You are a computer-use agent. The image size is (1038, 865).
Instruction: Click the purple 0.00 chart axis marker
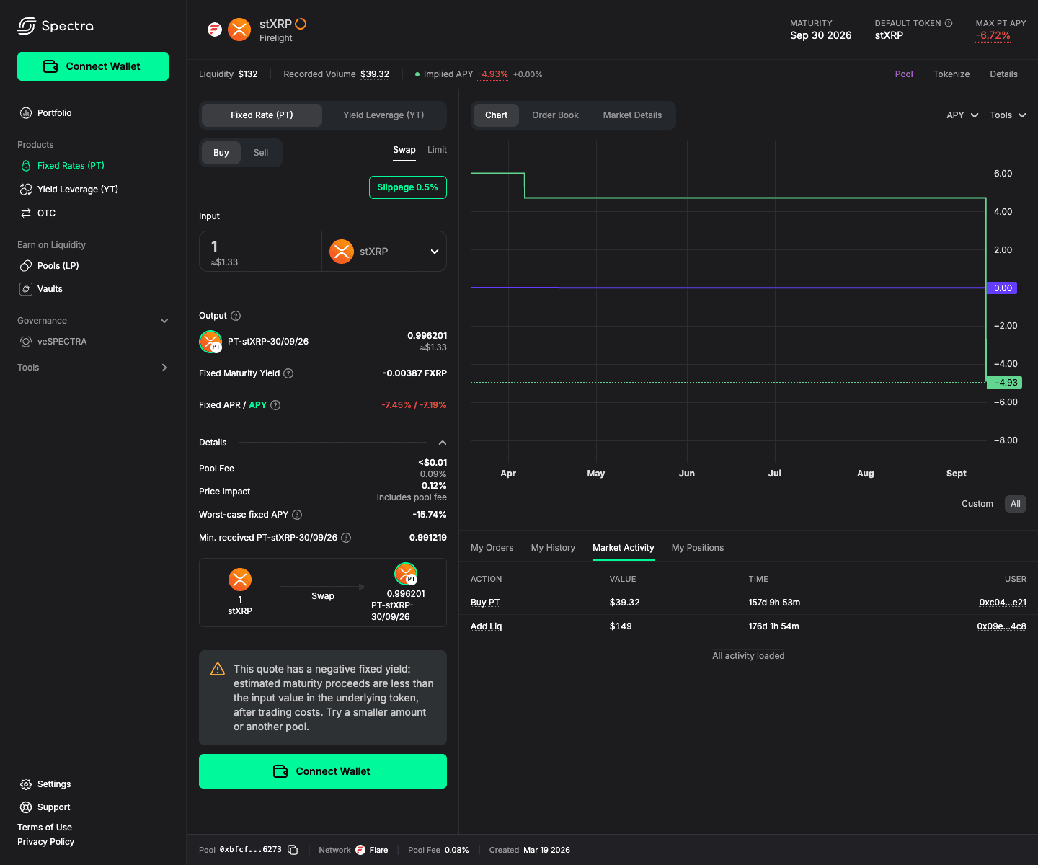click(1002, 288)
